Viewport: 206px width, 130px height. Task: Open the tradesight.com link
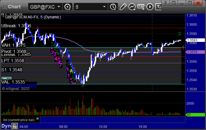pyautogui.click(x=19, y=85)
